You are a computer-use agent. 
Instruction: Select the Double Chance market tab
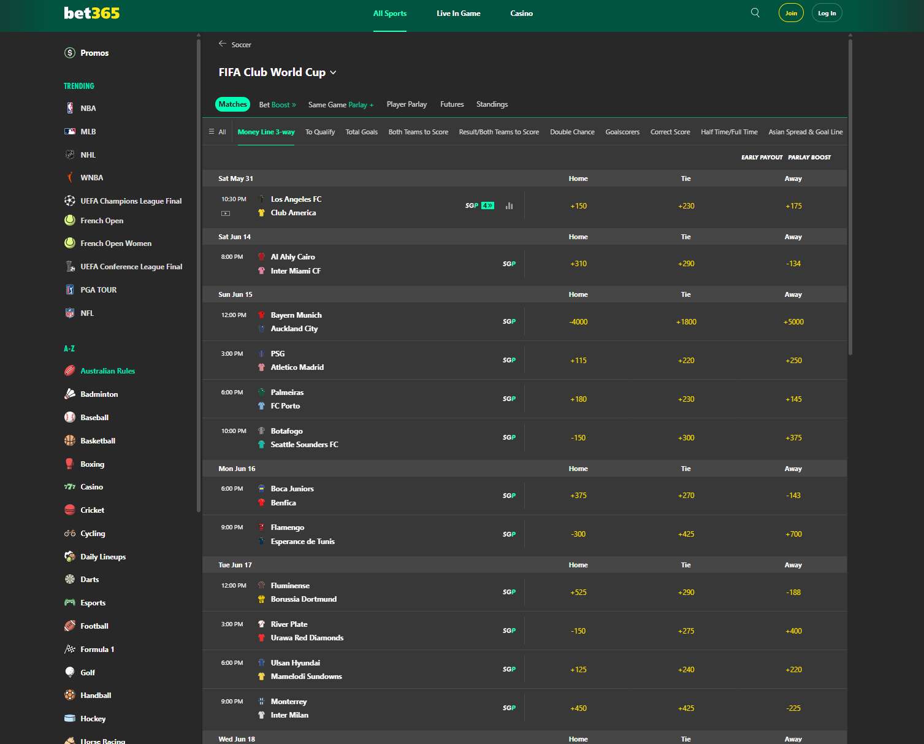(572, 132)
